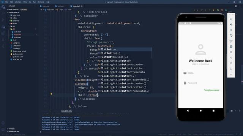
Task: Open pubspec.yaml in the explorer
Action: point(18,57)
